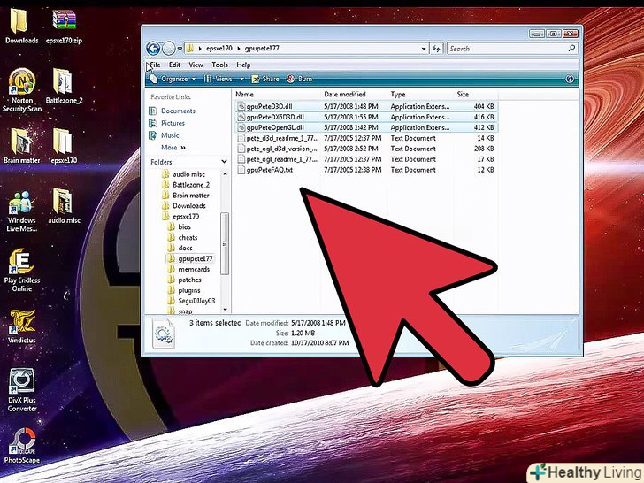Open Music favorite link
The image size is (644, 483).
(x=164, y=135)
